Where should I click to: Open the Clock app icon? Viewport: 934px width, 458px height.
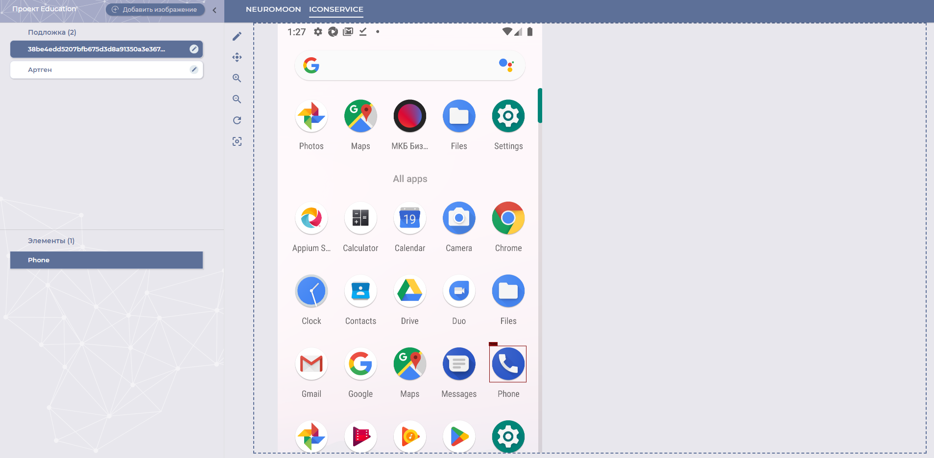point(311,291)
